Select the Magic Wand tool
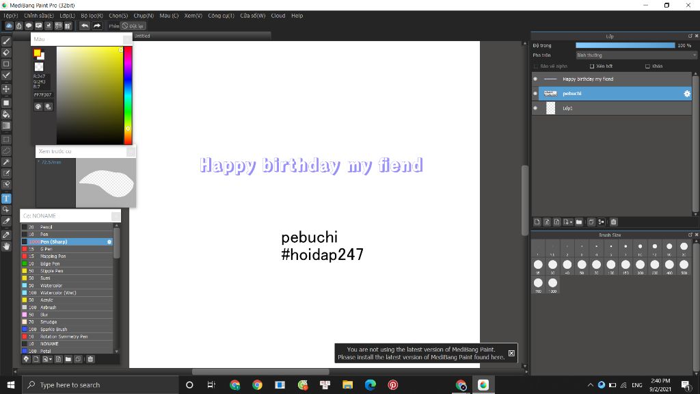 (6, 162)
